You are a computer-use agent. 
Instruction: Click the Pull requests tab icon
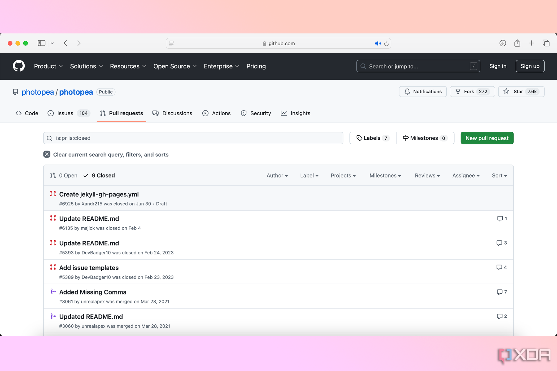[x=102, y=113]
